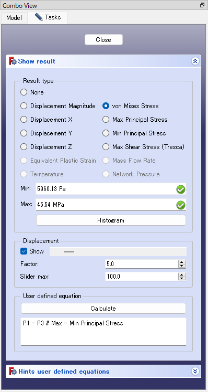208x392 pixels.
Task: Click the Histogram button
Action: 111,220
